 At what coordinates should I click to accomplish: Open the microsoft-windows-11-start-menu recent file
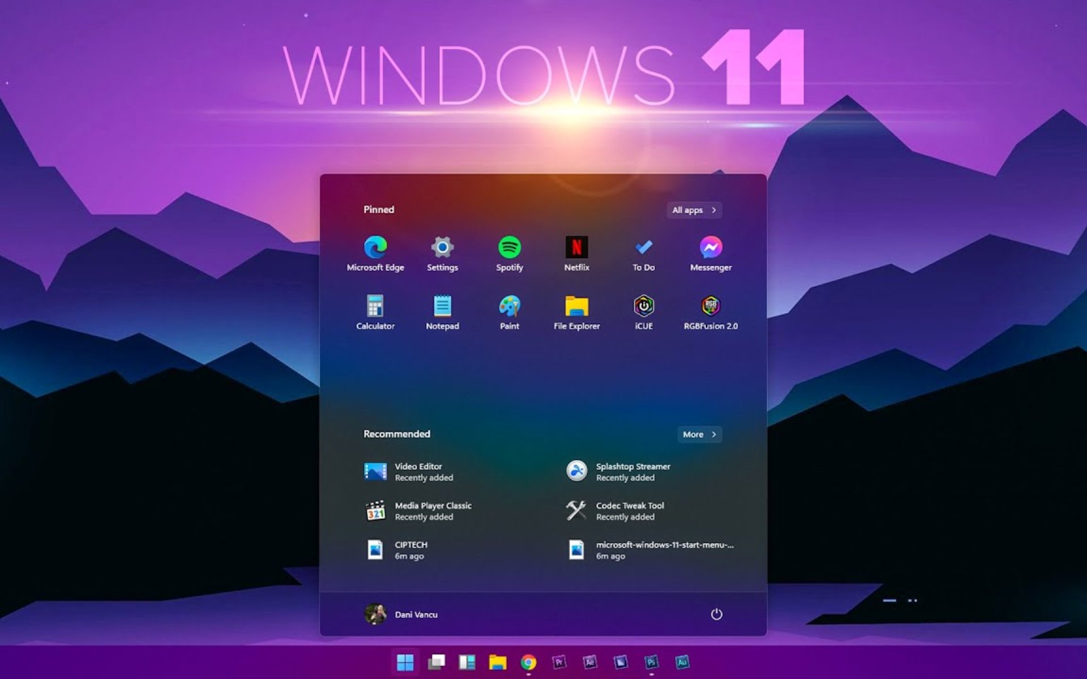coord(650,550)
